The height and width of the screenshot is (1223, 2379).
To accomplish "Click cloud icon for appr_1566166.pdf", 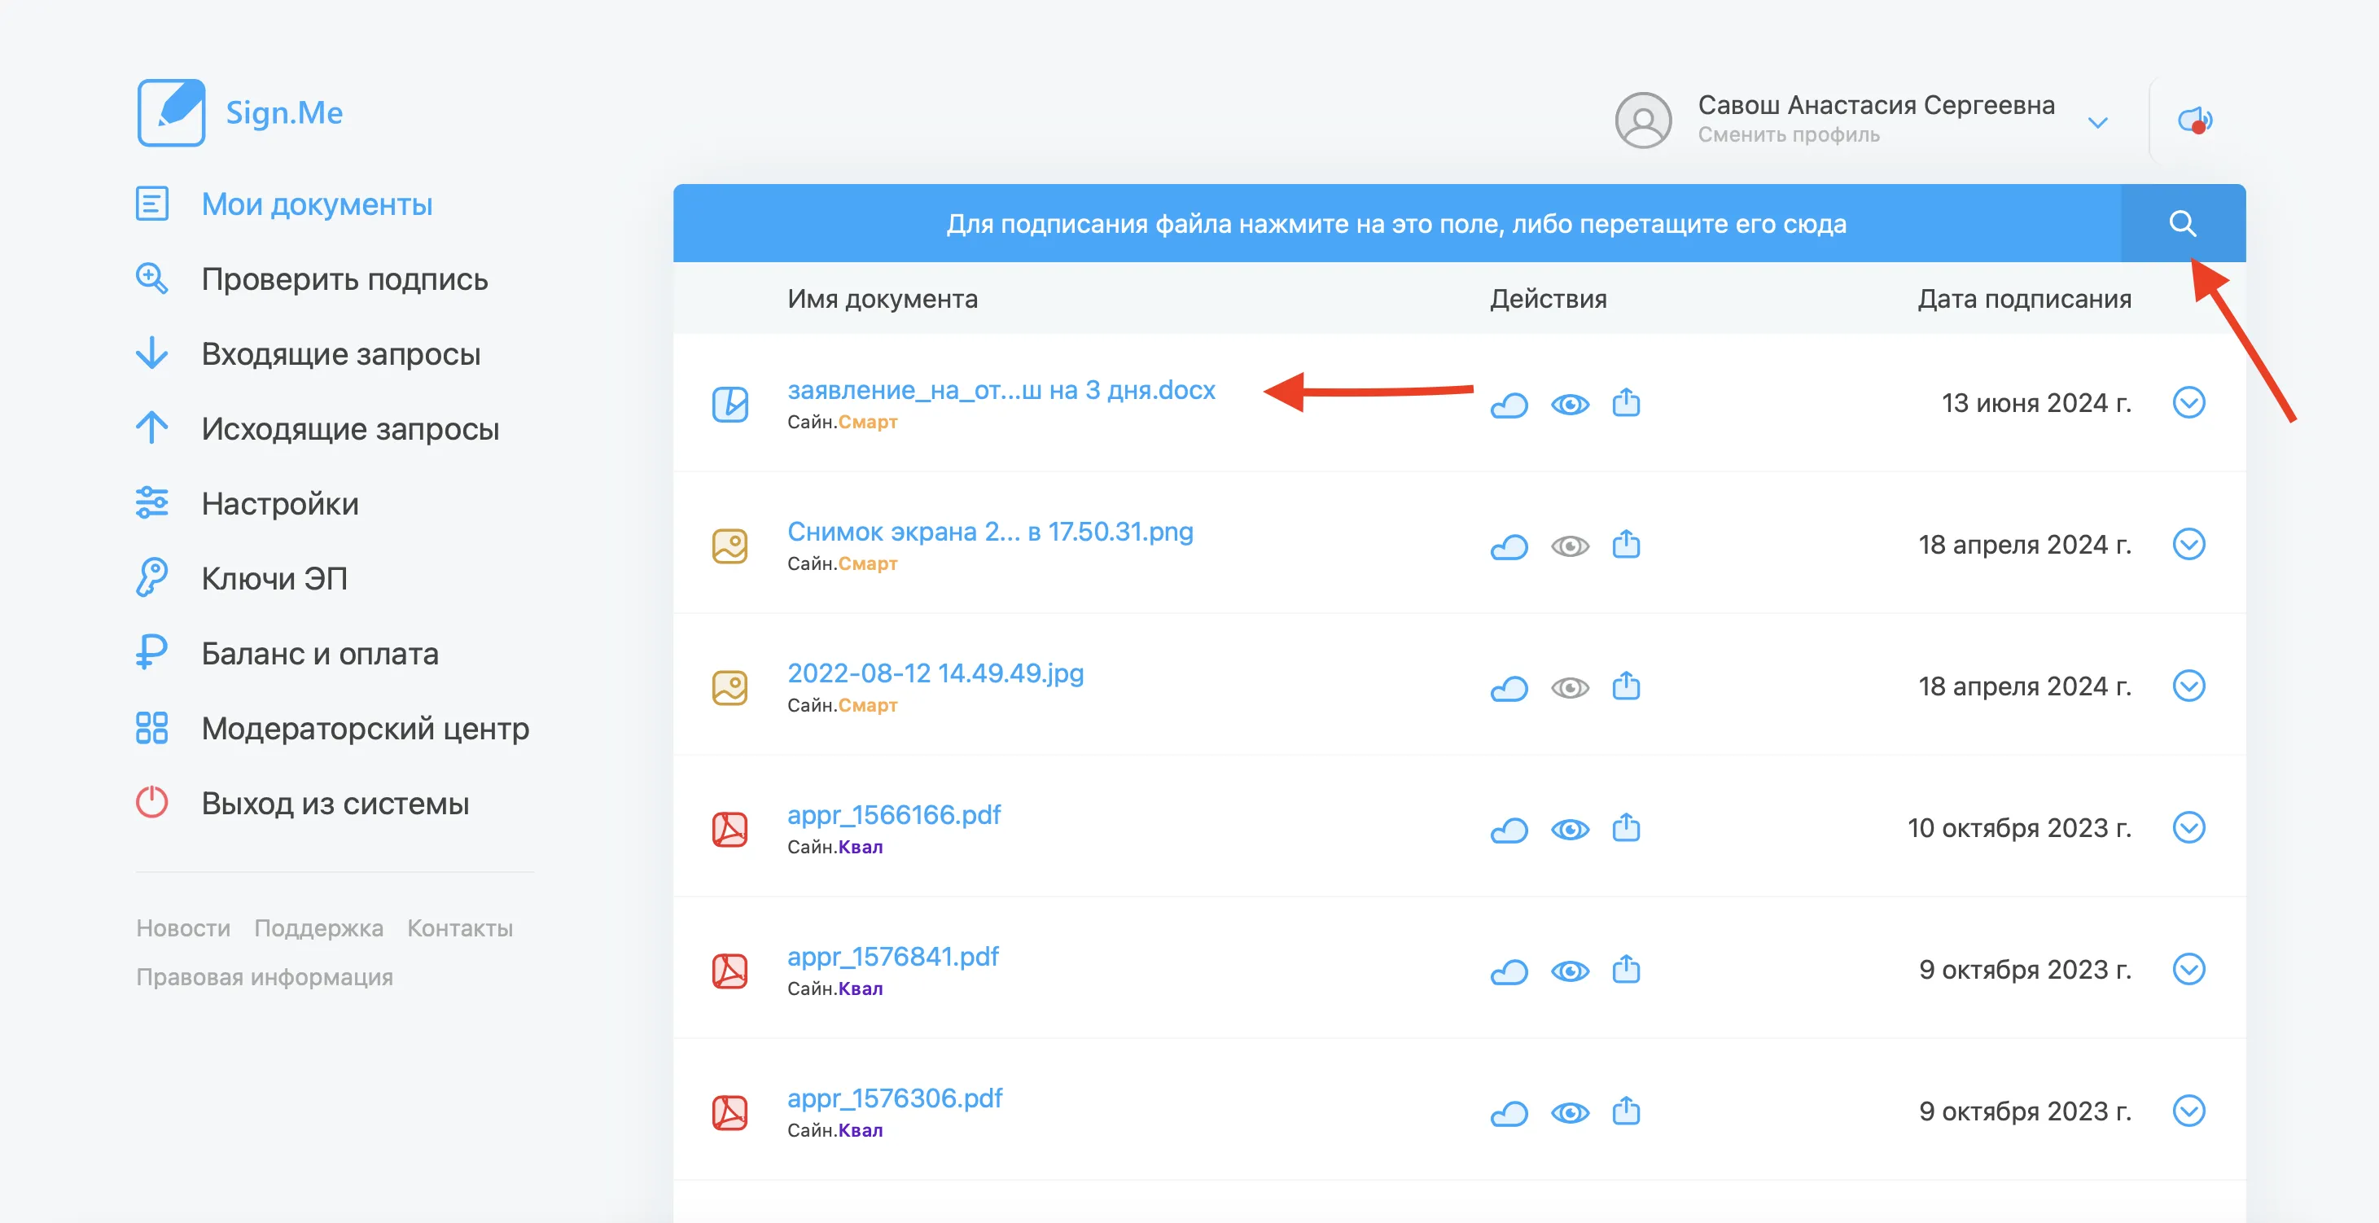I will pos(1509,830).
